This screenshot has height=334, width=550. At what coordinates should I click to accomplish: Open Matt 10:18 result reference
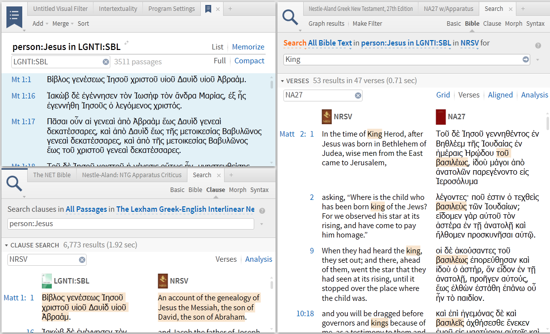pyautogui.click(x=305, y=314)
